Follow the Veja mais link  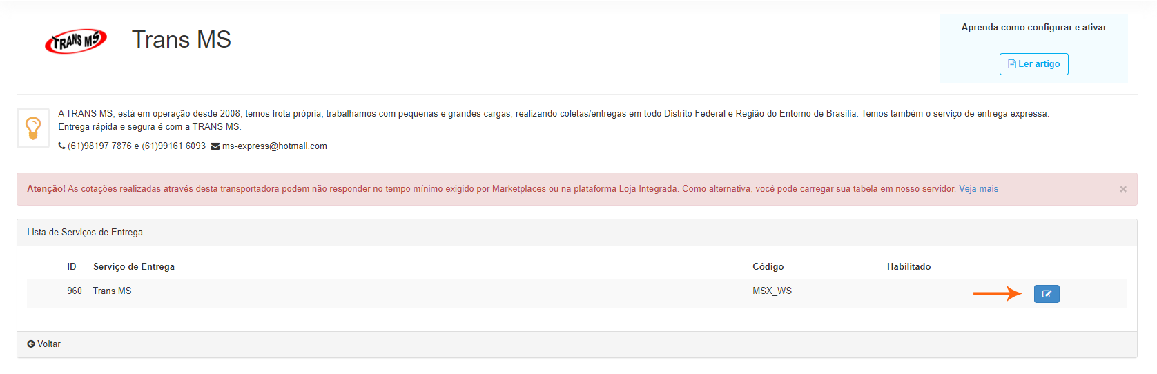978,189
